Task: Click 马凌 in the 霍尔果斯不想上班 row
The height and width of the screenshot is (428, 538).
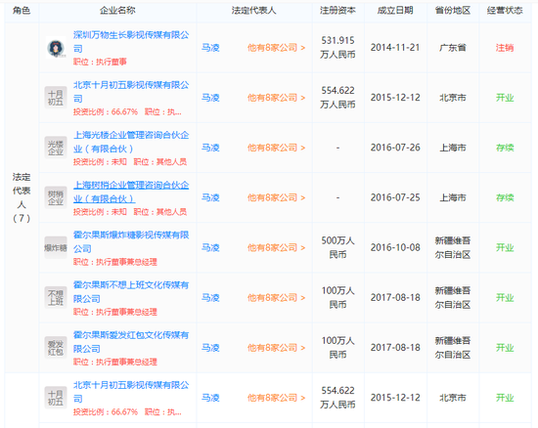Action: click(x=210, y=298)
